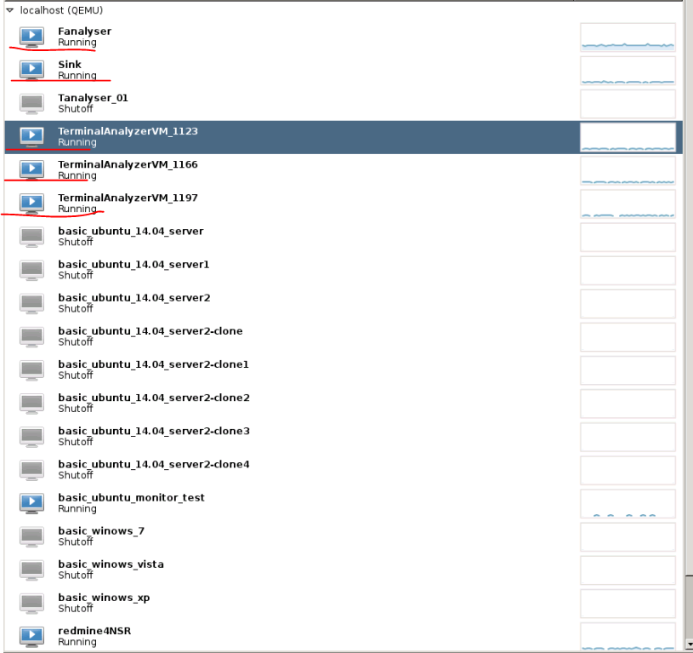Click the basic_winows_7 monitor icon
The image size is (693, 653).
click(31, 536)
